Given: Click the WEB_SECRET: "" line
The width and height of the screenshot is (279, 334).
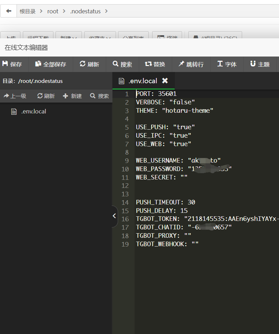Looking at the screenshot, I should [x=162, y=177].
